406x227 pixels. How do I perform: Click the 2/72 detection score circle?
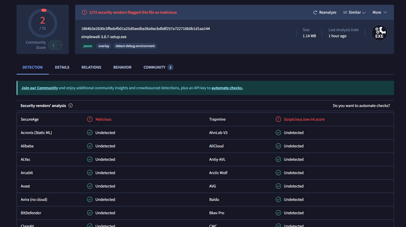click(x=43, y=23)
